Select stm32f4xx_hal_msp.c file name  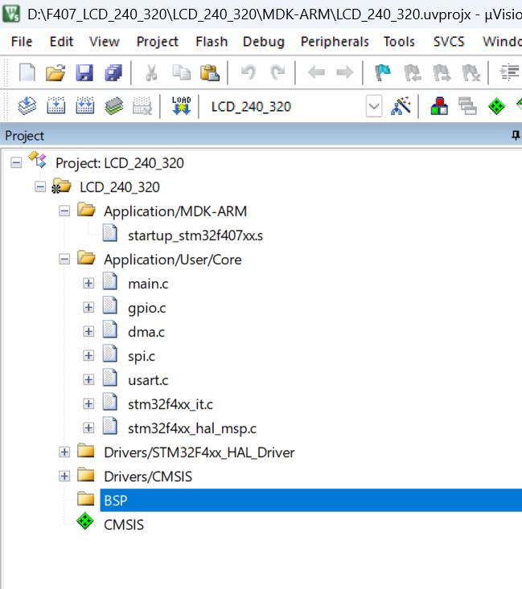click(191, 428)
